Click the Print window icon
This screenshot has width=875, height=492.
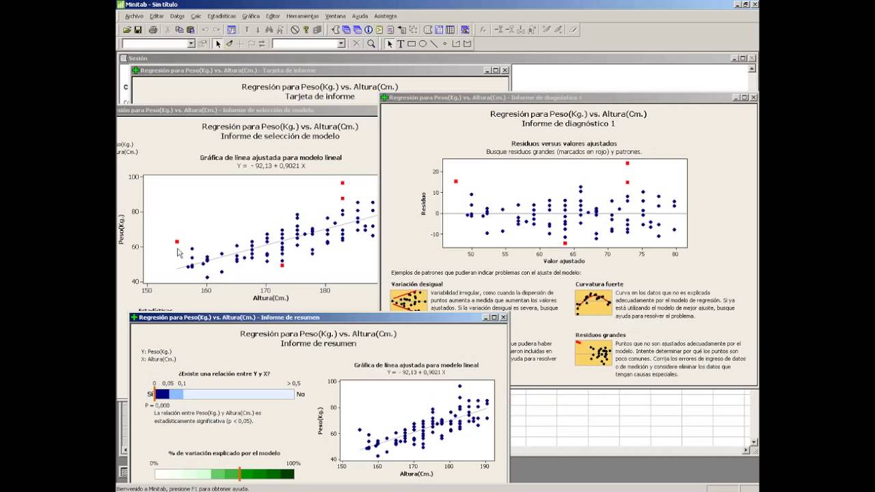coord(153,29)
